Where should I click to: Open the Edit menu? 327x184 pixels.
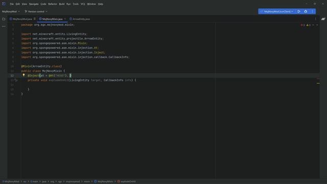pyautogui.click(x=18, y=4)
